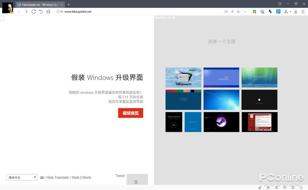Open the game controller extension icon
308x190 pixels.
click(262, 11)
